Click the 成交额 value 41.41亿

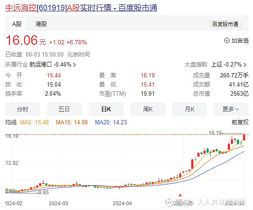239,85
